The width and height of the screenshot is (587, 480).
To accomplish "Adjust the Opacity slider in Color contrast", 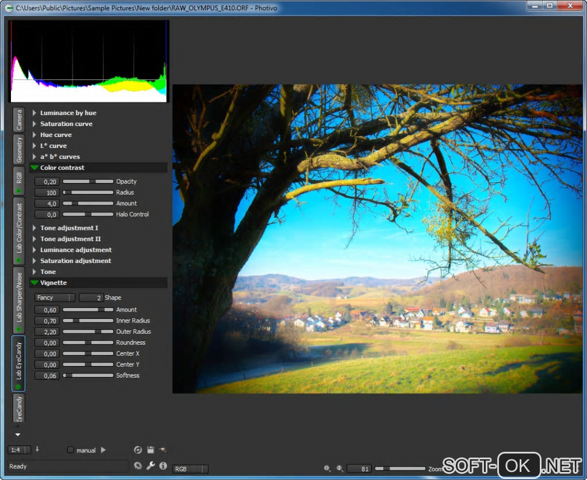I will pos(88,181).
